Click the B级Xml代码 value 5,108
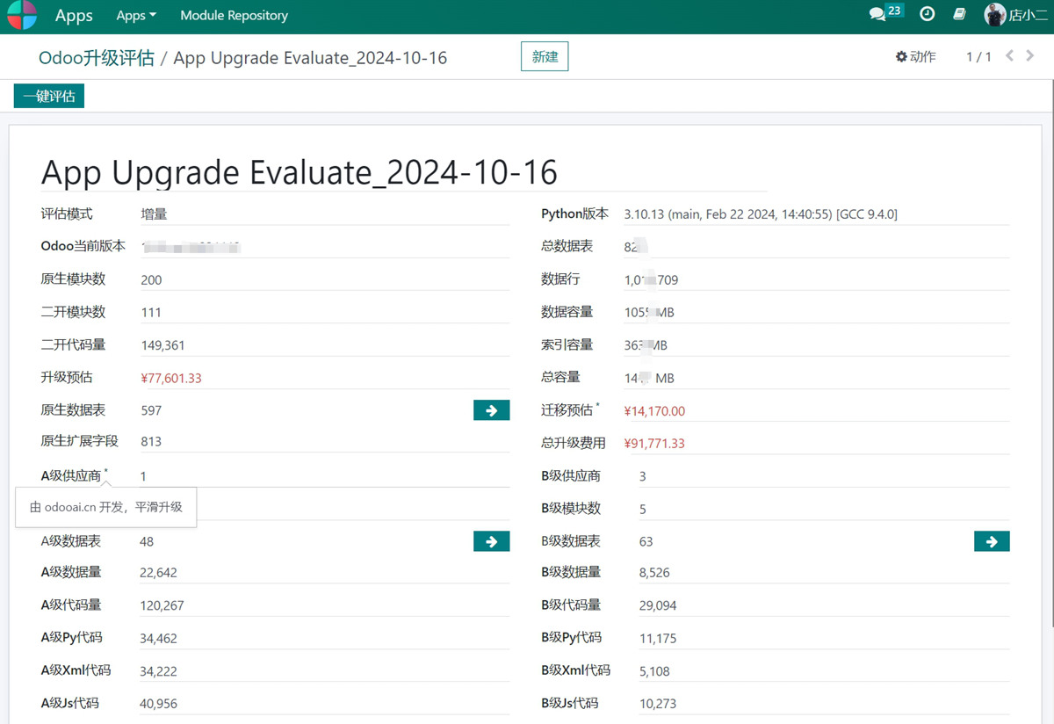The height and width of the screenshot is (724, 1054). (654, 671)
